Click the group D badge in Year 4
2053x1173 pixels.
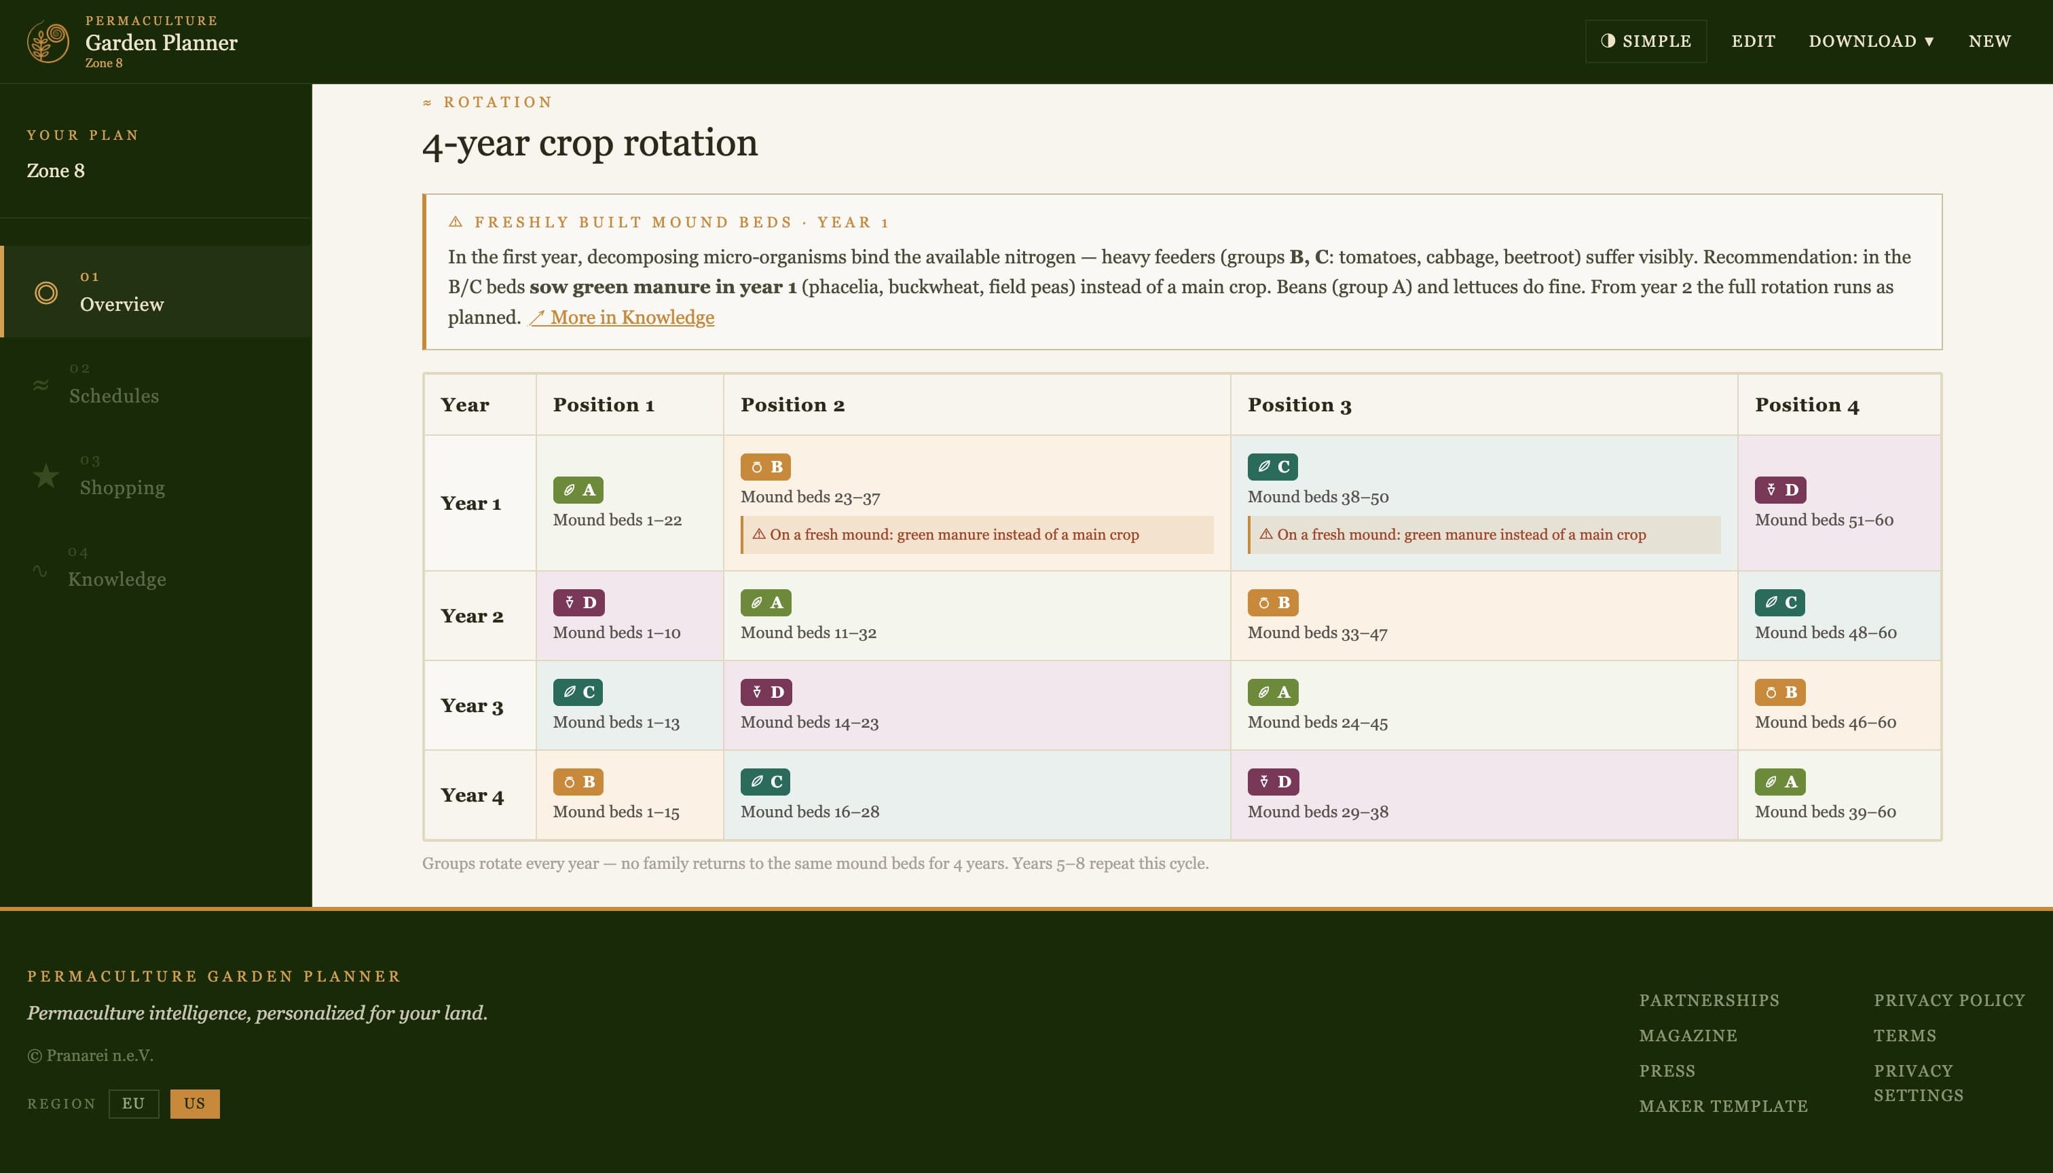pos(1273,781)
